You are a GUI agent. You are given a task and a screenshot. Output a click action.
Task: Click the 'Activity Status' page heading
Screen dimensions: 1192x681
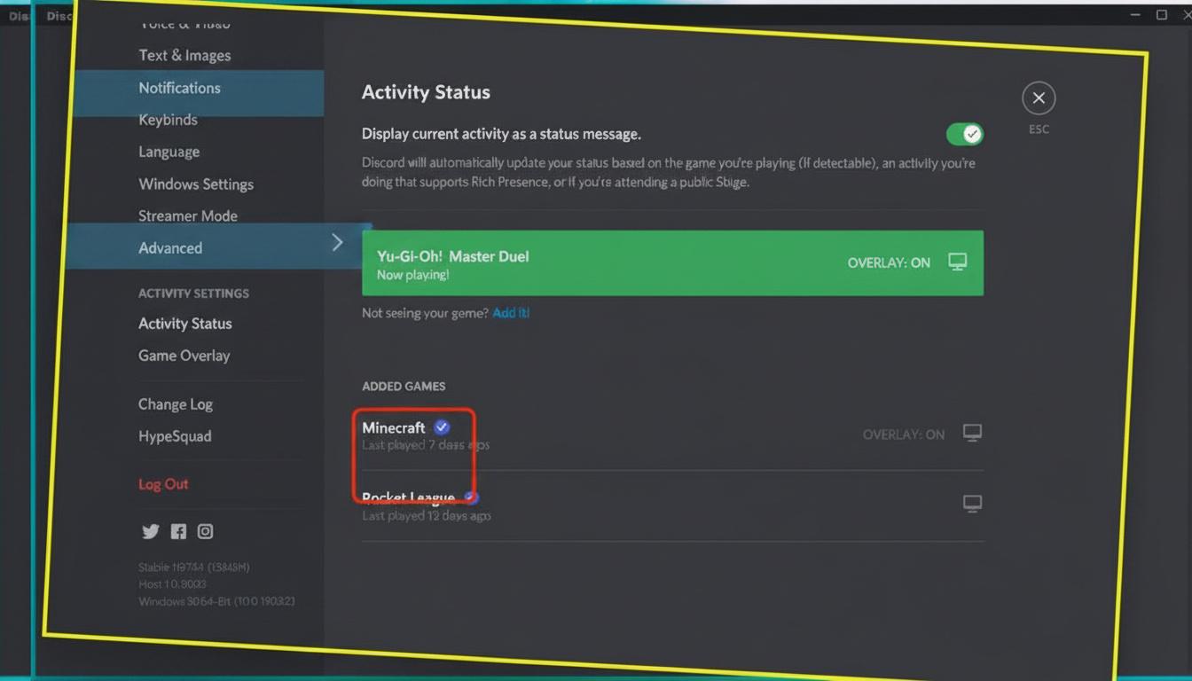point(426,92)
